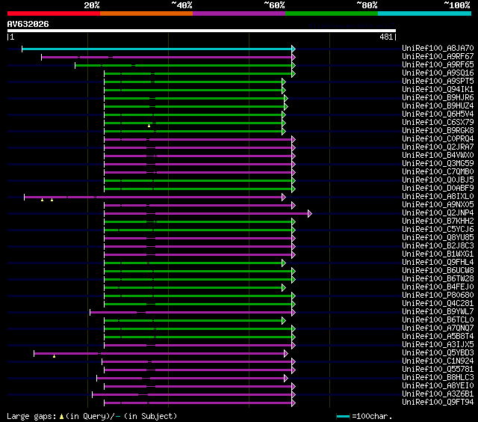This screenshot has height=422, width=478.
Task: Open the UniRef100_Q2JNP4 hit label
Action: [x=437, y=213]
